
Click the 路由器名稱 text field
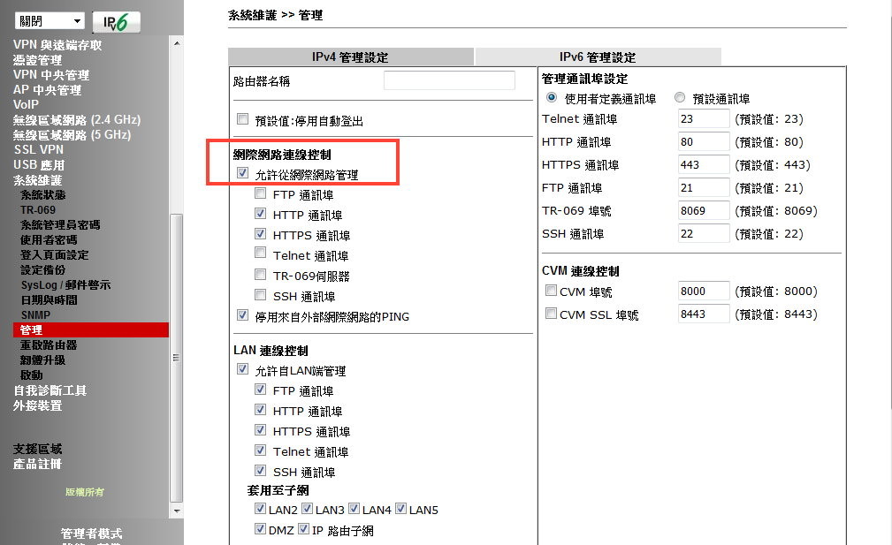click(x=449, y=81)
